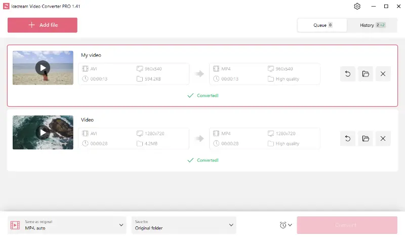The width and height of the screenshot is (405, 239).
Task: Click the Video title of second item
Action: pos(87,120)
